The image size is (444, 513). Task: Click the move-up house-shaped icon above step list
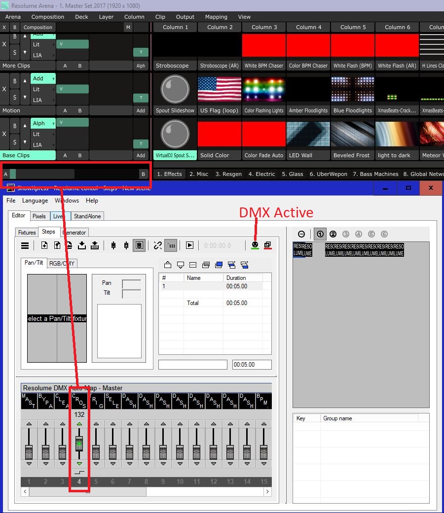coord(168,265)
